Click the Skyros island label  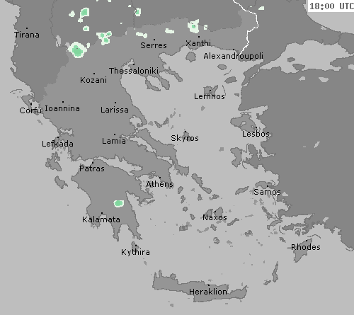click(185, 138)
